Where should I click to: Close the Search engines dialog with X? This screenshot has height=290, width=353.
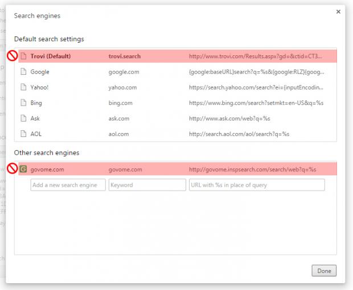pyautogui.click(x=338, y=11)
